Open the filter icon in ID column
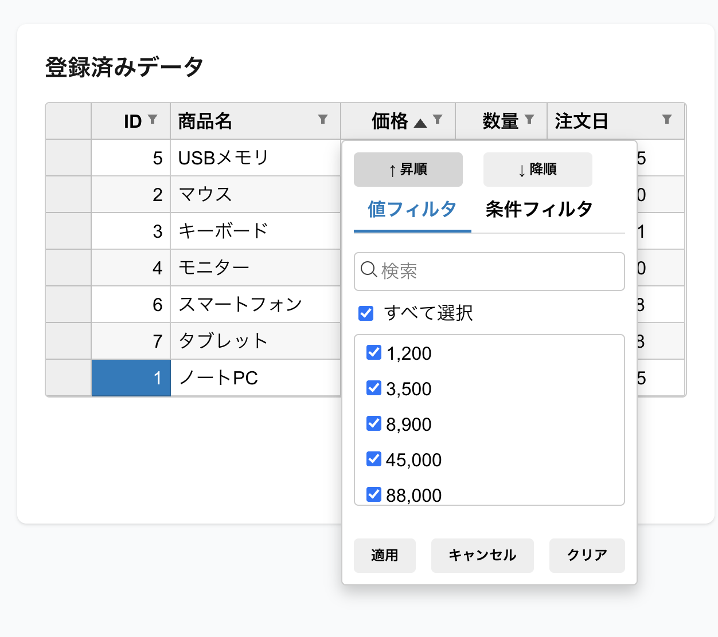 [x=153, y=119]
